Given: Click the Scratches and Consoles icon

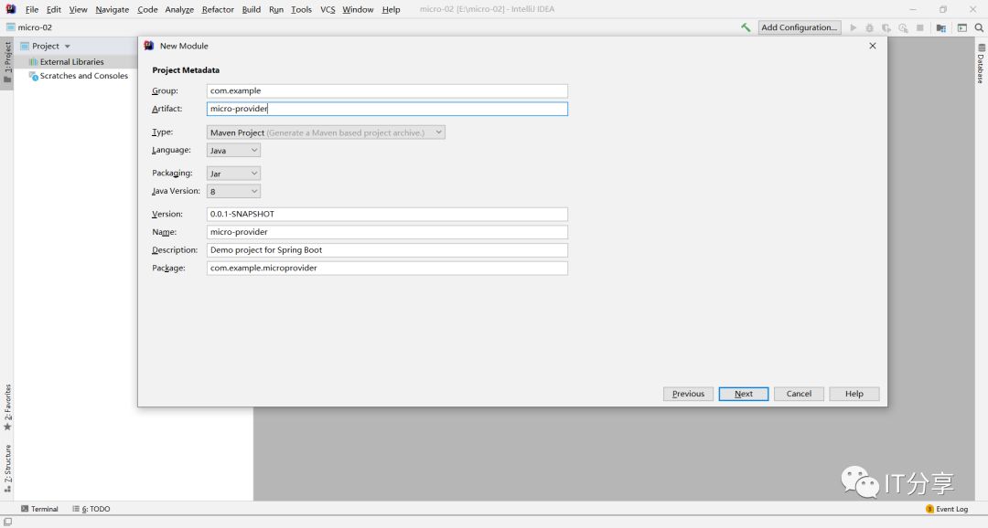Looking at the screenshot, I should 34,76.
